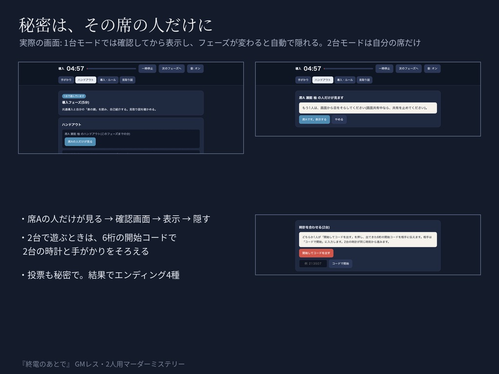Click 次のフェーズへ in the left screenshot
This screenshot has width=499, height=374.
click(x=172, y=68)
